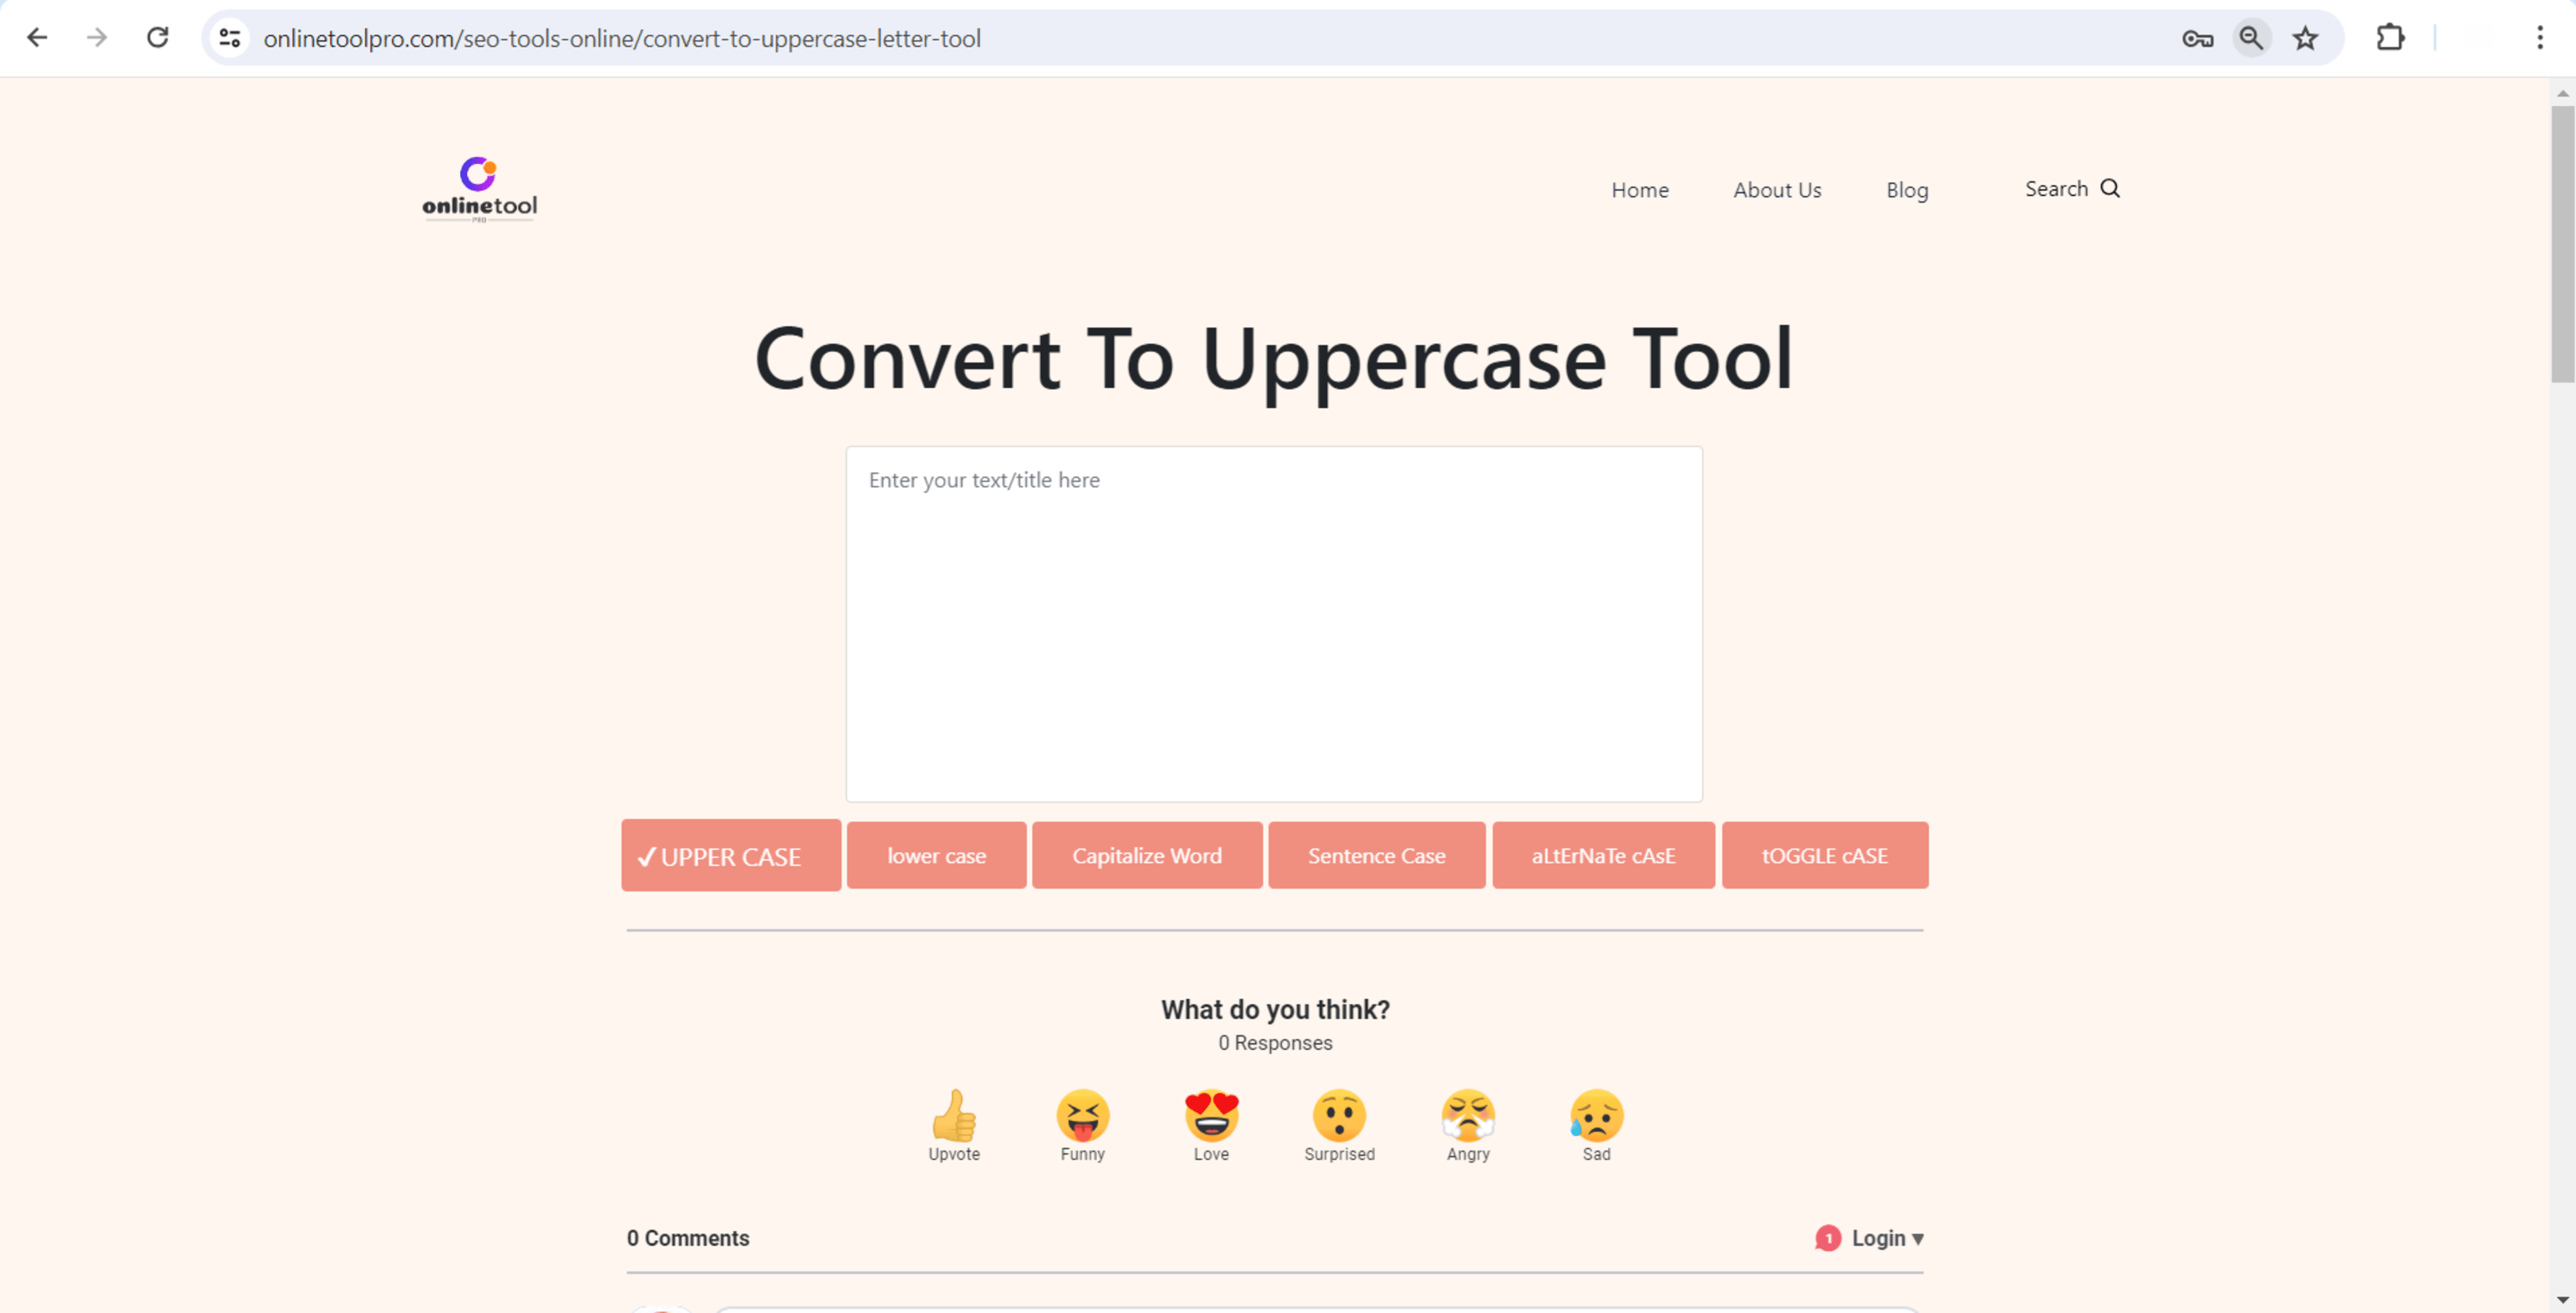Open site information icon in address bar

coord(230,38)
